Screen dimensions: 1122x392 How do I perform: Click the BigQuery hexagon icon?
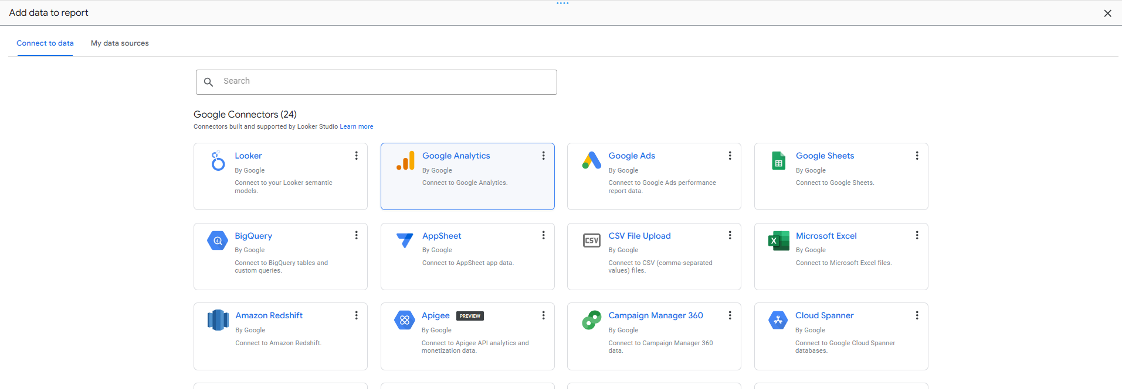(x=218, y=240)
